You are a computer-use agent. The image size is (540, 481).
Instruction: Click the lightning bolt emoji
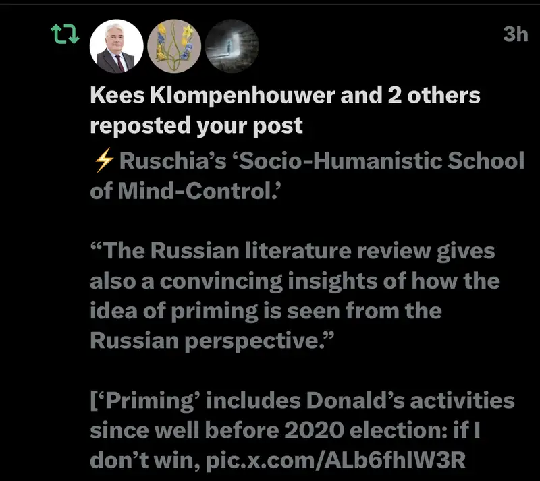[x=103, y=162]
